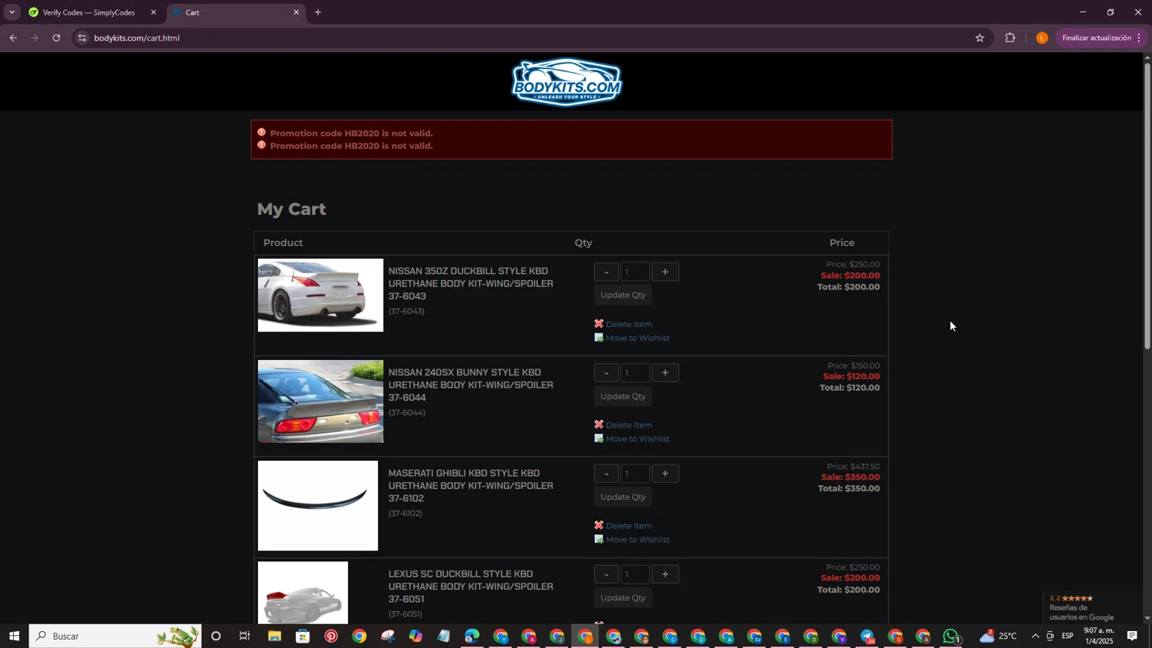
Task: Click quantity field for Nissan 350Z kit
Action: [x=635, y=272]
